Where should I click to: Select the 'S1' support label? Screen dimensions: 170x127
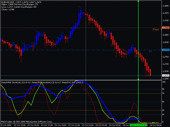[150, 51]
